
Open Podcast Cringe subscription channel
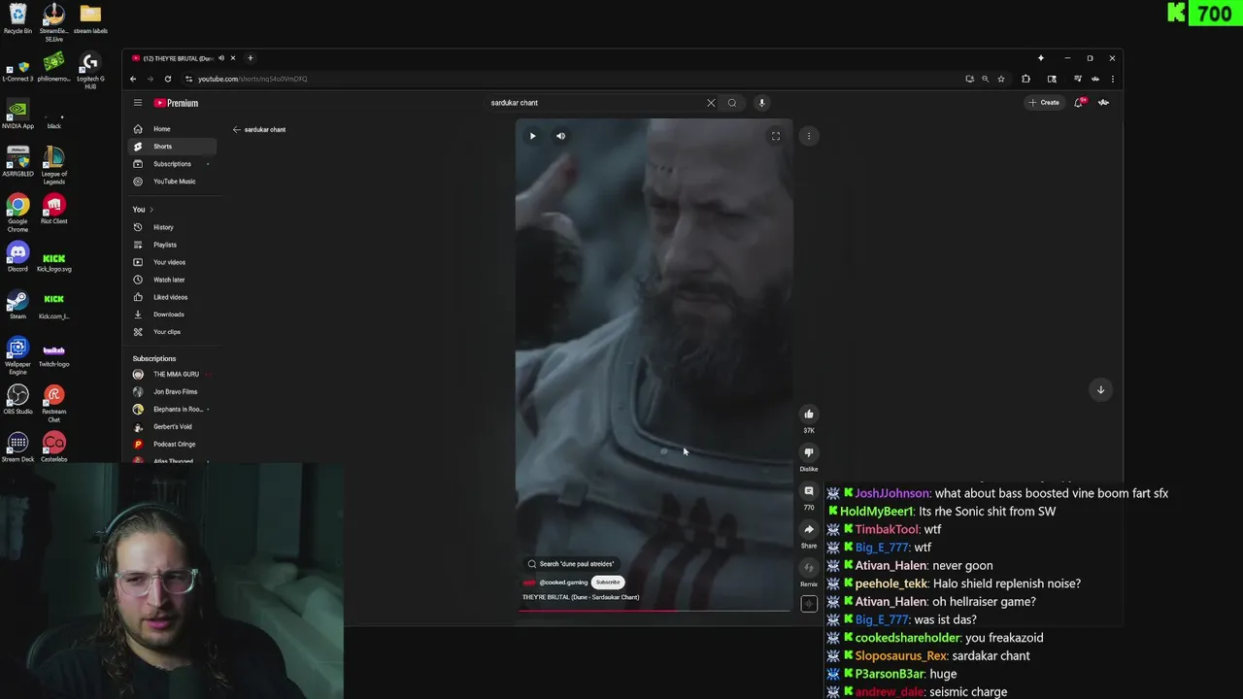tap(172, 445)
